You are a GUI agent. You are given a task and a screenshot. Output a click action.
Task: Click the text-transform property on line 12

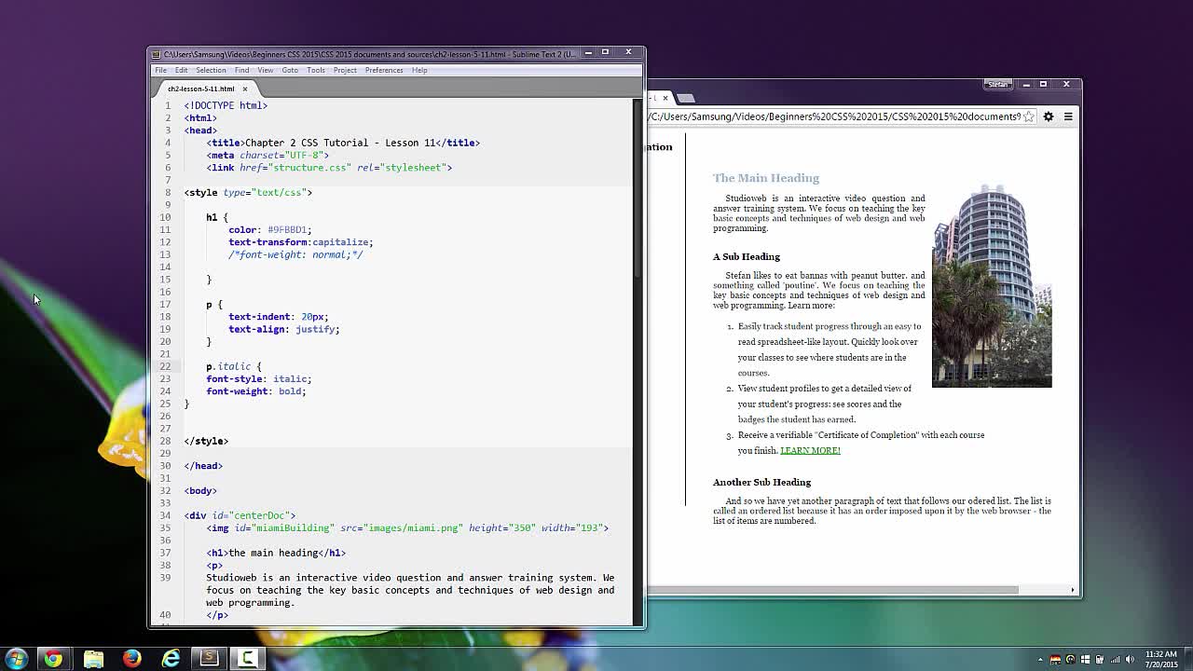pos(267,242)
